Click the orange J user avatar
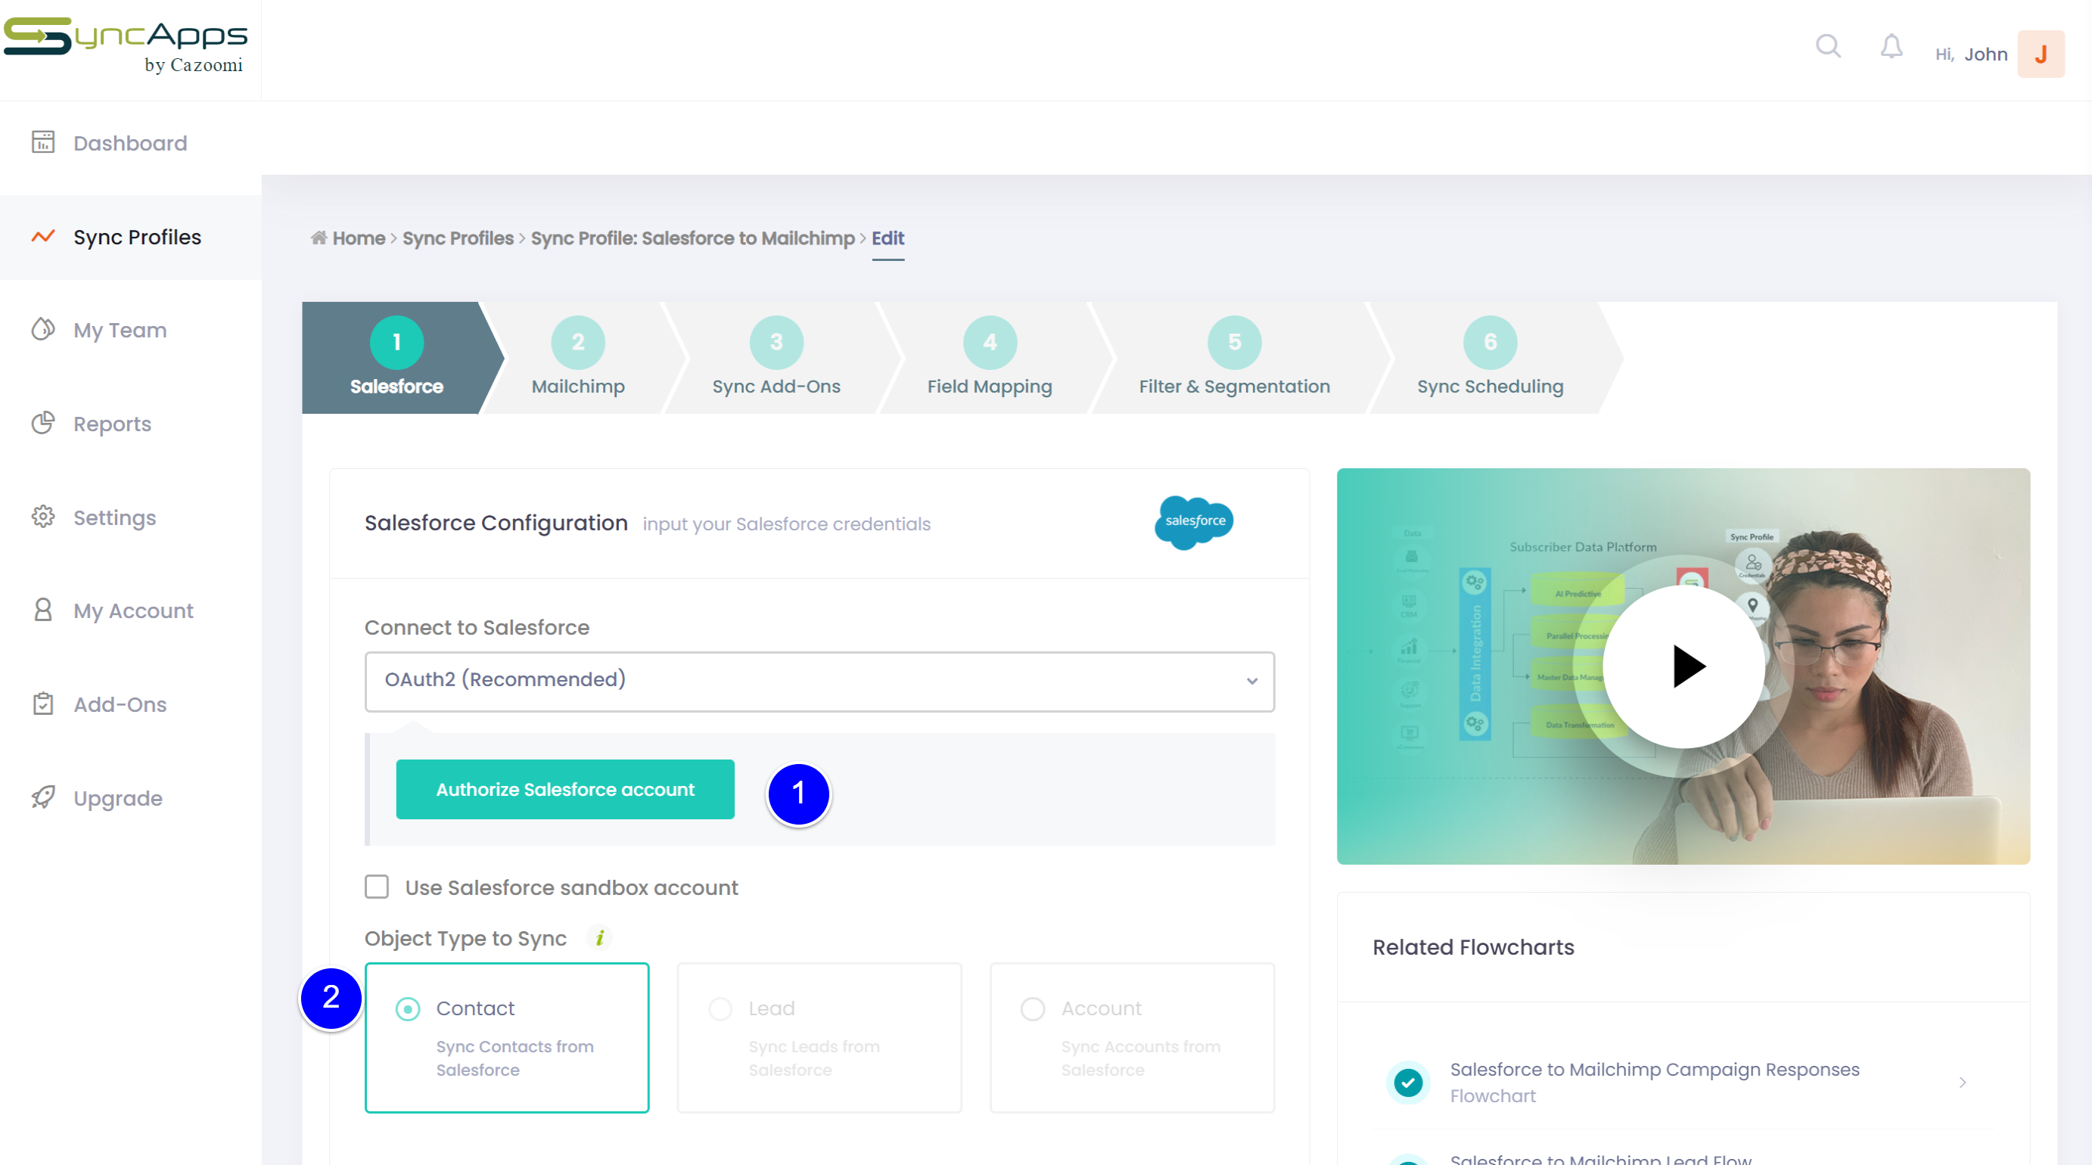This screenshot has height=1165, width=2092. click(x=2041, y=54)
